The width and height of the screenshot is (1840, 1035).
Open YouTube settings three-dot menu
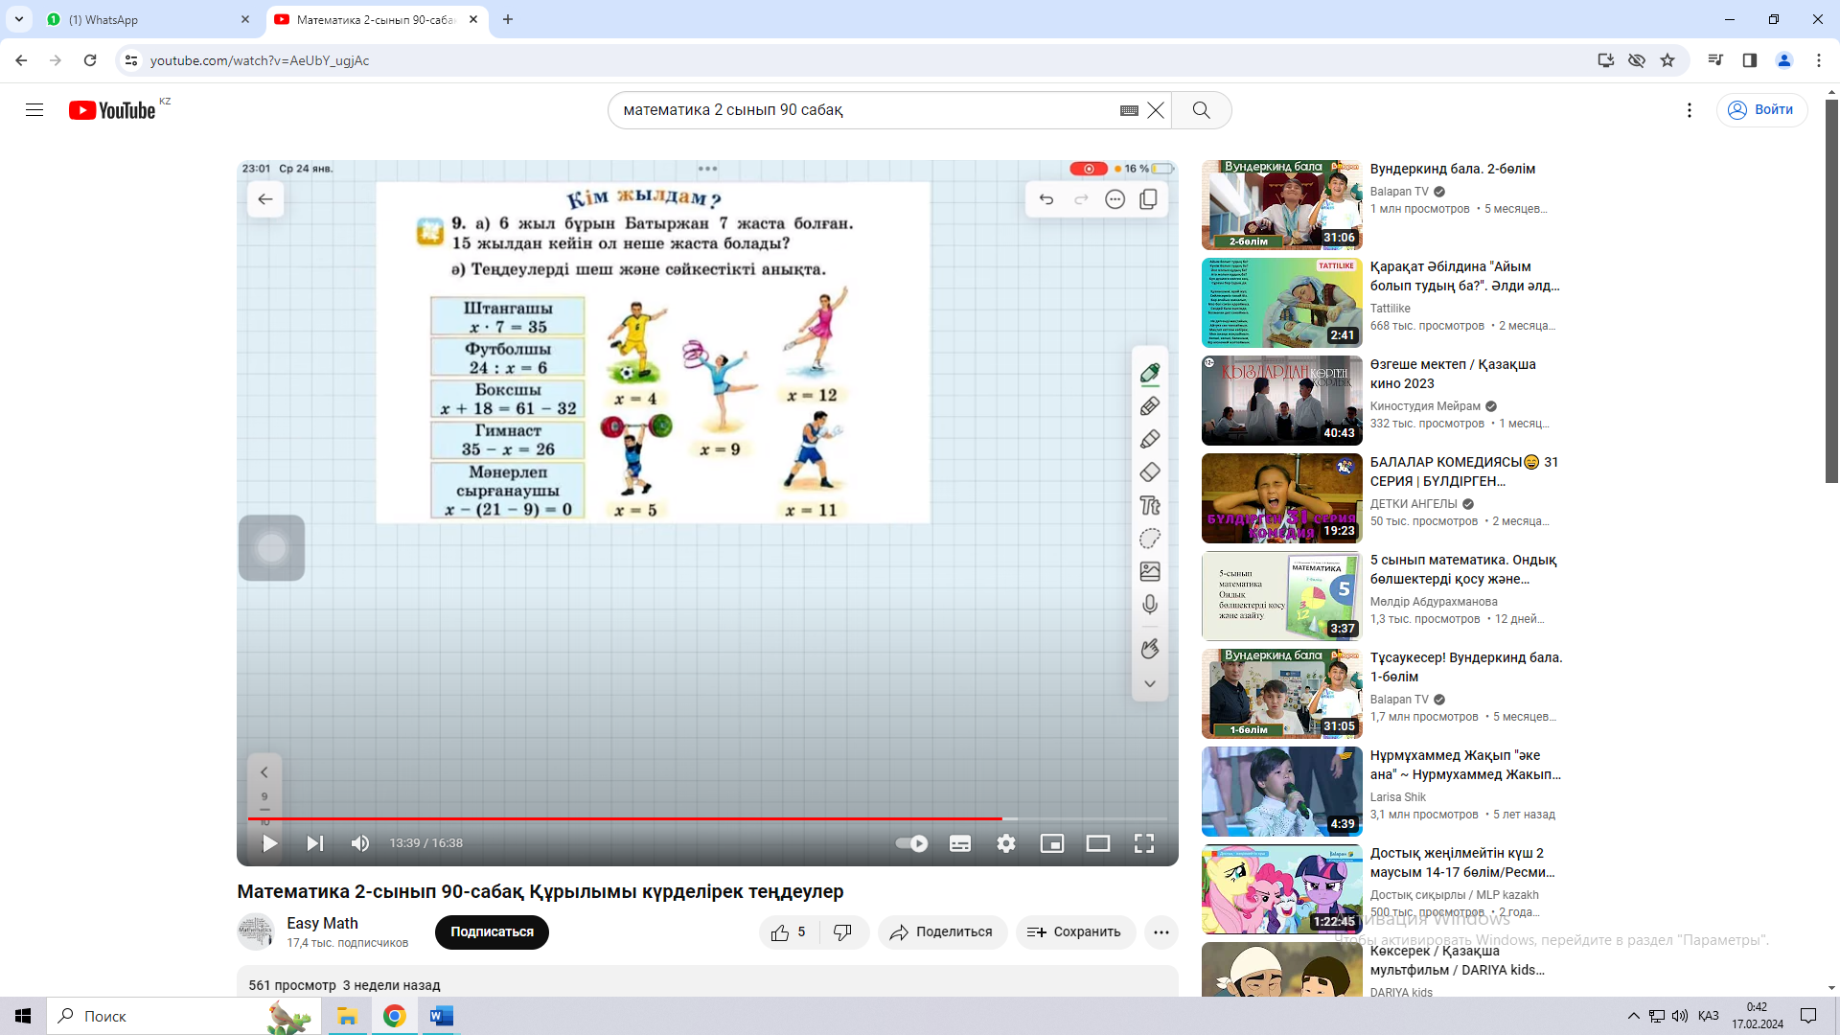pos(1689,110)
